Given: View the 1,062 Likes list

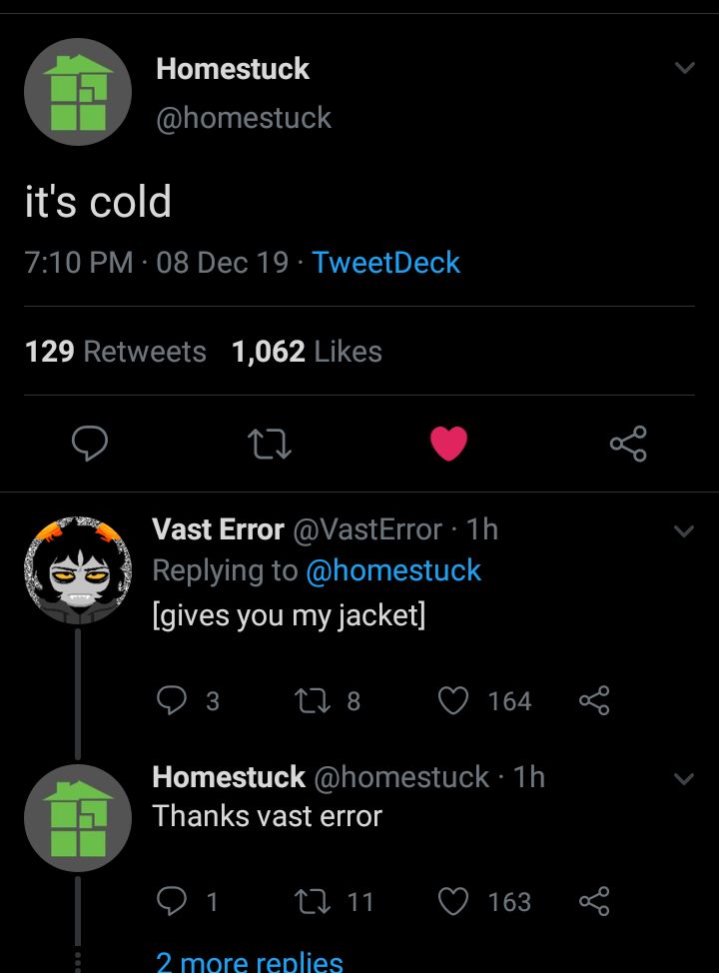Looking at the screenshot, I should point(307,352).
